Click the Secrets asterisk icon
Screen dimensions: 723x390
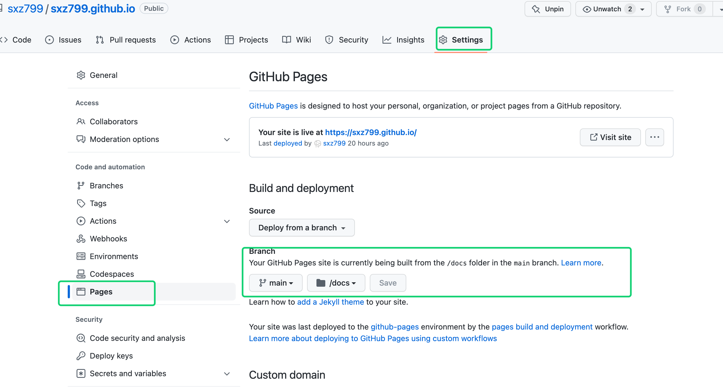[81, 373]
